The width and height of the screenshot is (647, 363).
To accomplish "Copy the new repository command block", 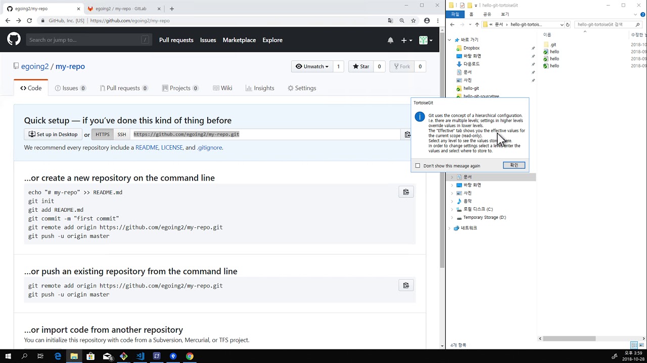I will pos(406,192).
